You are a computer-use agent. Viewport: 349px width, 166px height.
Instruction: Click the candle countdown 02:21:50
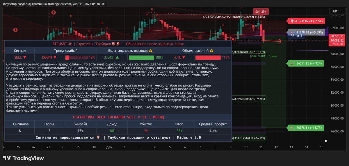click(x=337, y=44)
